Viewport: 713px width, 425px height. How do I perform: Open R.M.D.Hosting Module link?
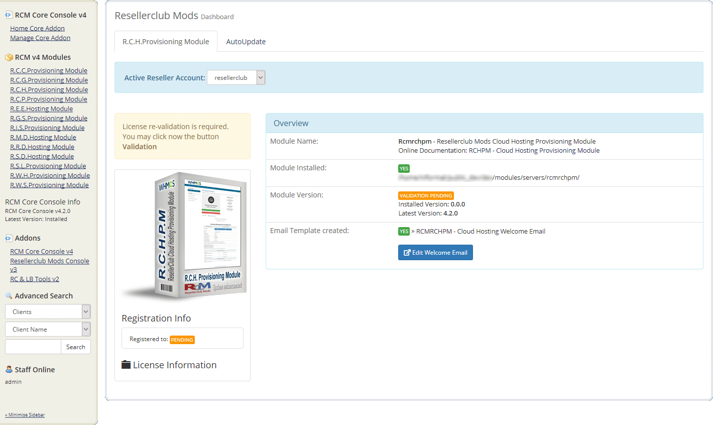pos(43,137)
